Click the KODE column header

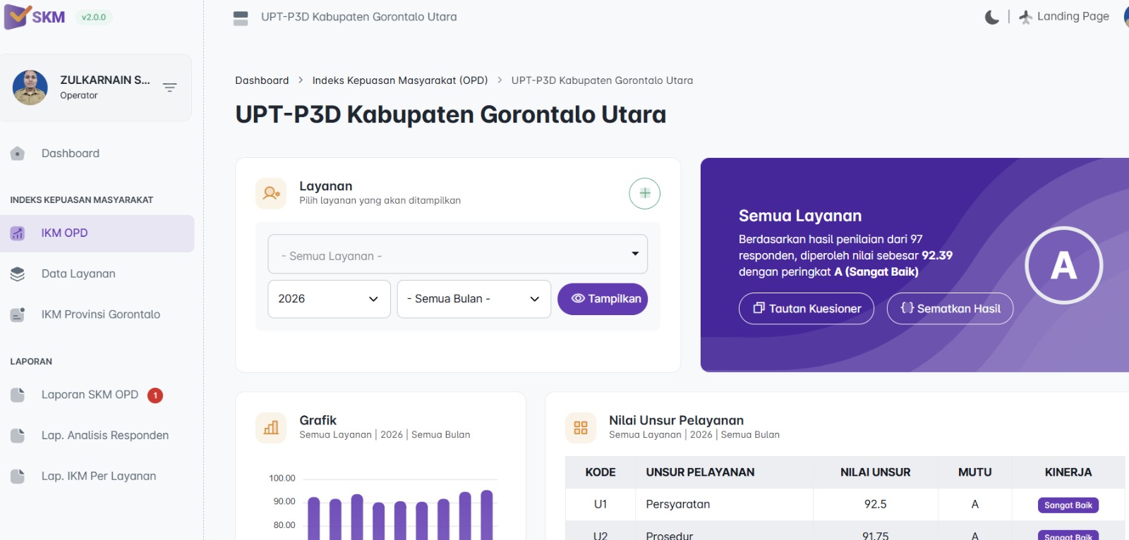(600, 472)
